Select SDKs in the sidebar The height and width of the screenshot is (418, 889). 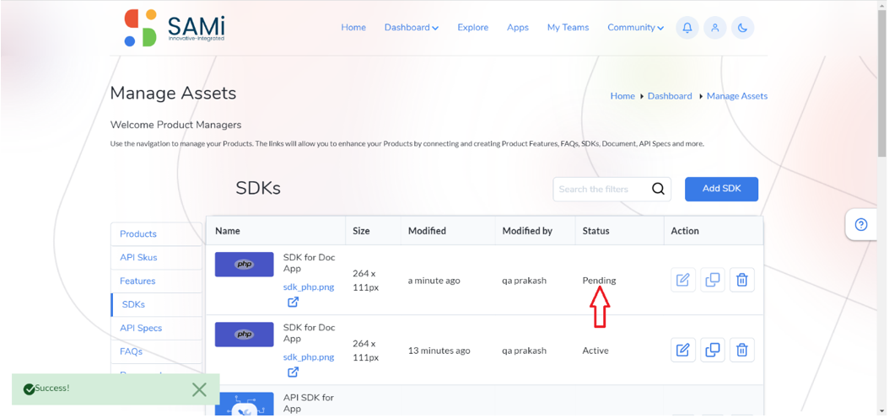pos(157,304)
